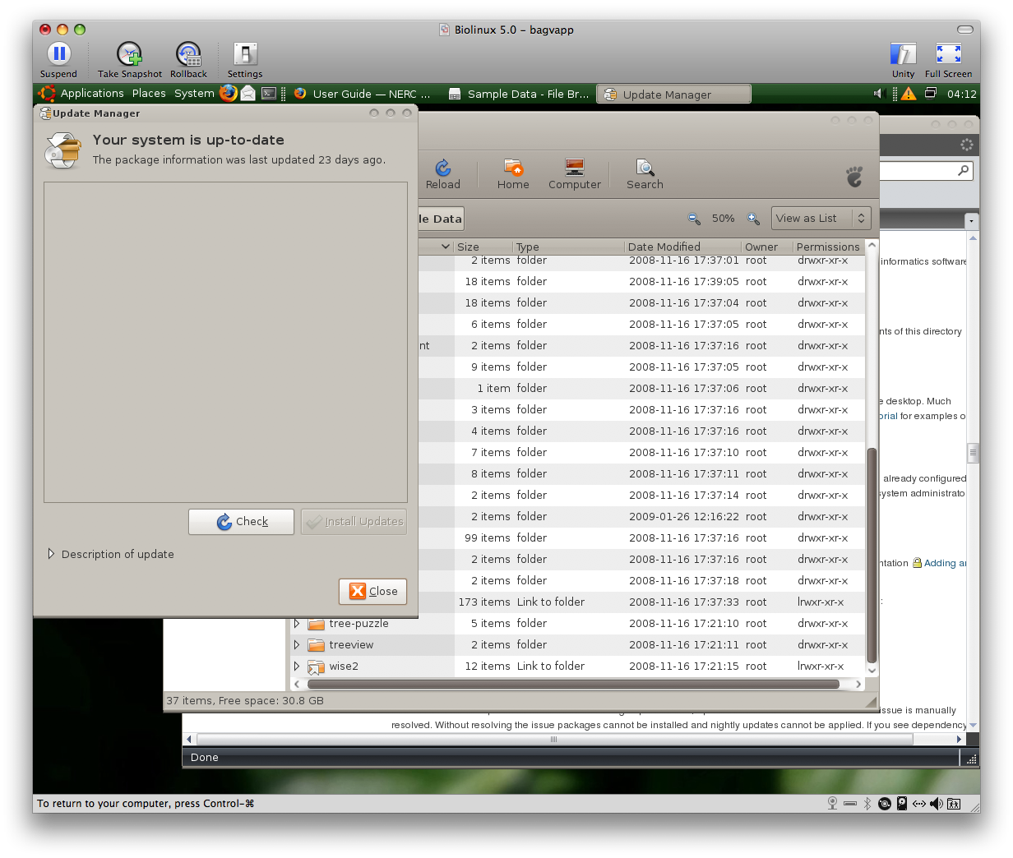
Task: Zoom out the file list view
Action: (x=694, y=219)
